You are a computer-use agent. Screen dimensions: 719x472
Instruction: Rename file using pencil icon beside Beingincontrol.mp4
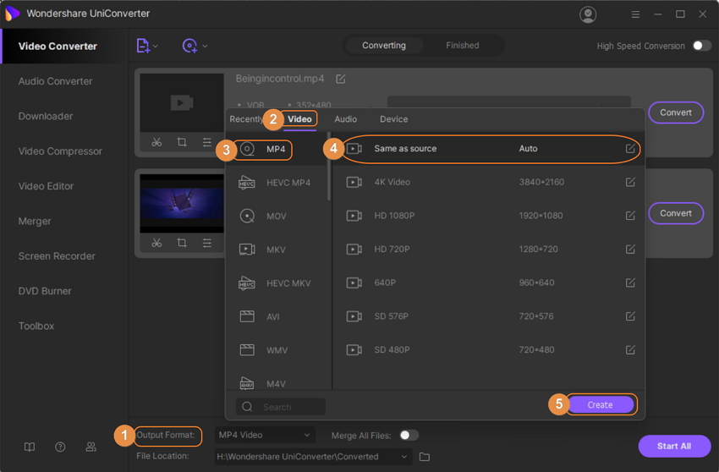(x=341, y=79)
